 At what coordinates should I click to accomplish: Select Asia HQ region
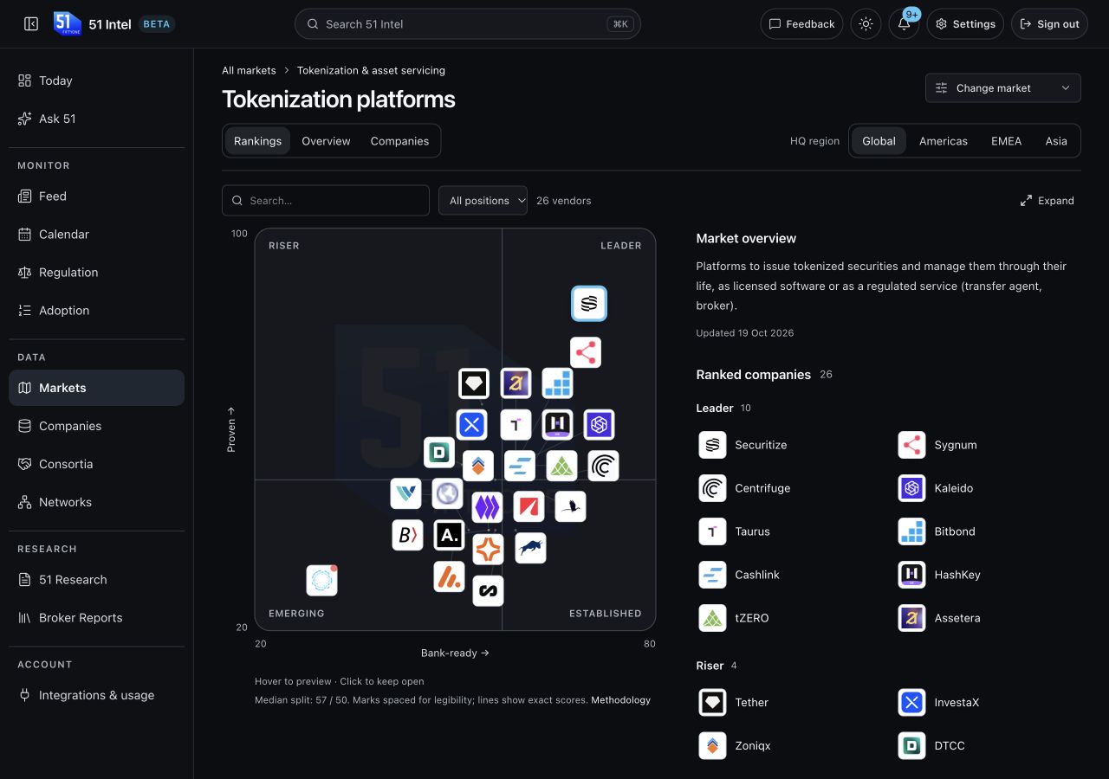click(1056, 141)
